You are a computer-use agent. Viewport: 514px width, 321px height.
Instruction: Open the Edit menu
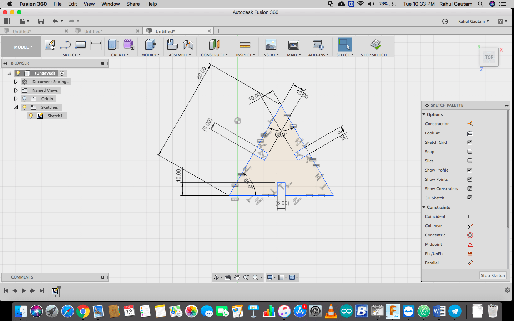click(72, 4)
